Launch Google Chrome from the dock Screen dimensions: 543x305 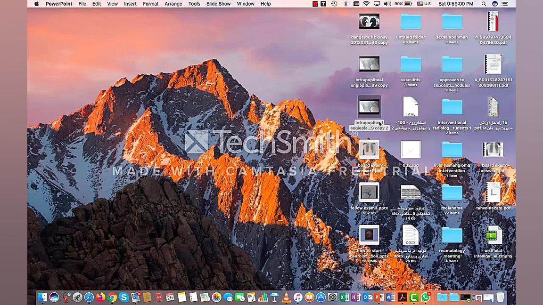112,297
